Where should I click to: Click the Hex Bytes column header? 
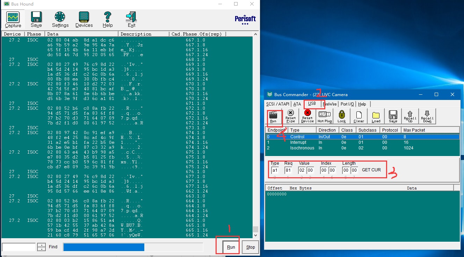tap(300, 188)
